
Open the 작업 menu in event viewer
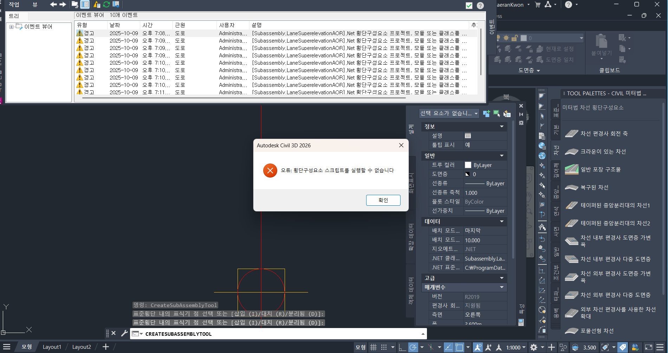pos(14,5)
